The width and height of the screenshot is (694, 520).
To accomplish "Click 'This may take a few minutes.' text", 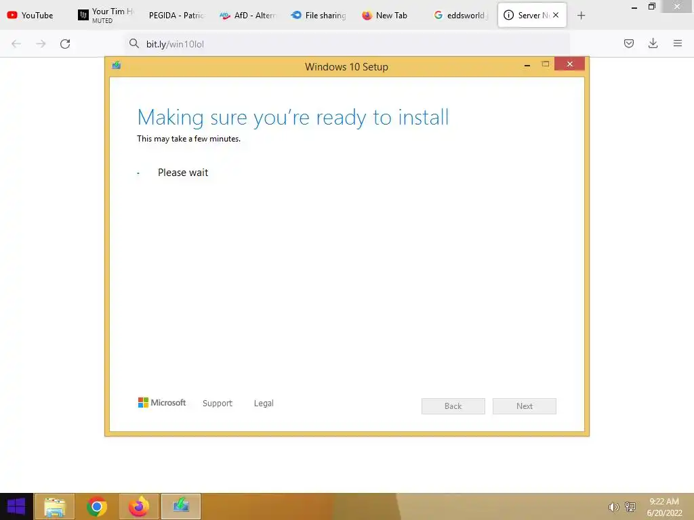I will [x=189, y=139].
